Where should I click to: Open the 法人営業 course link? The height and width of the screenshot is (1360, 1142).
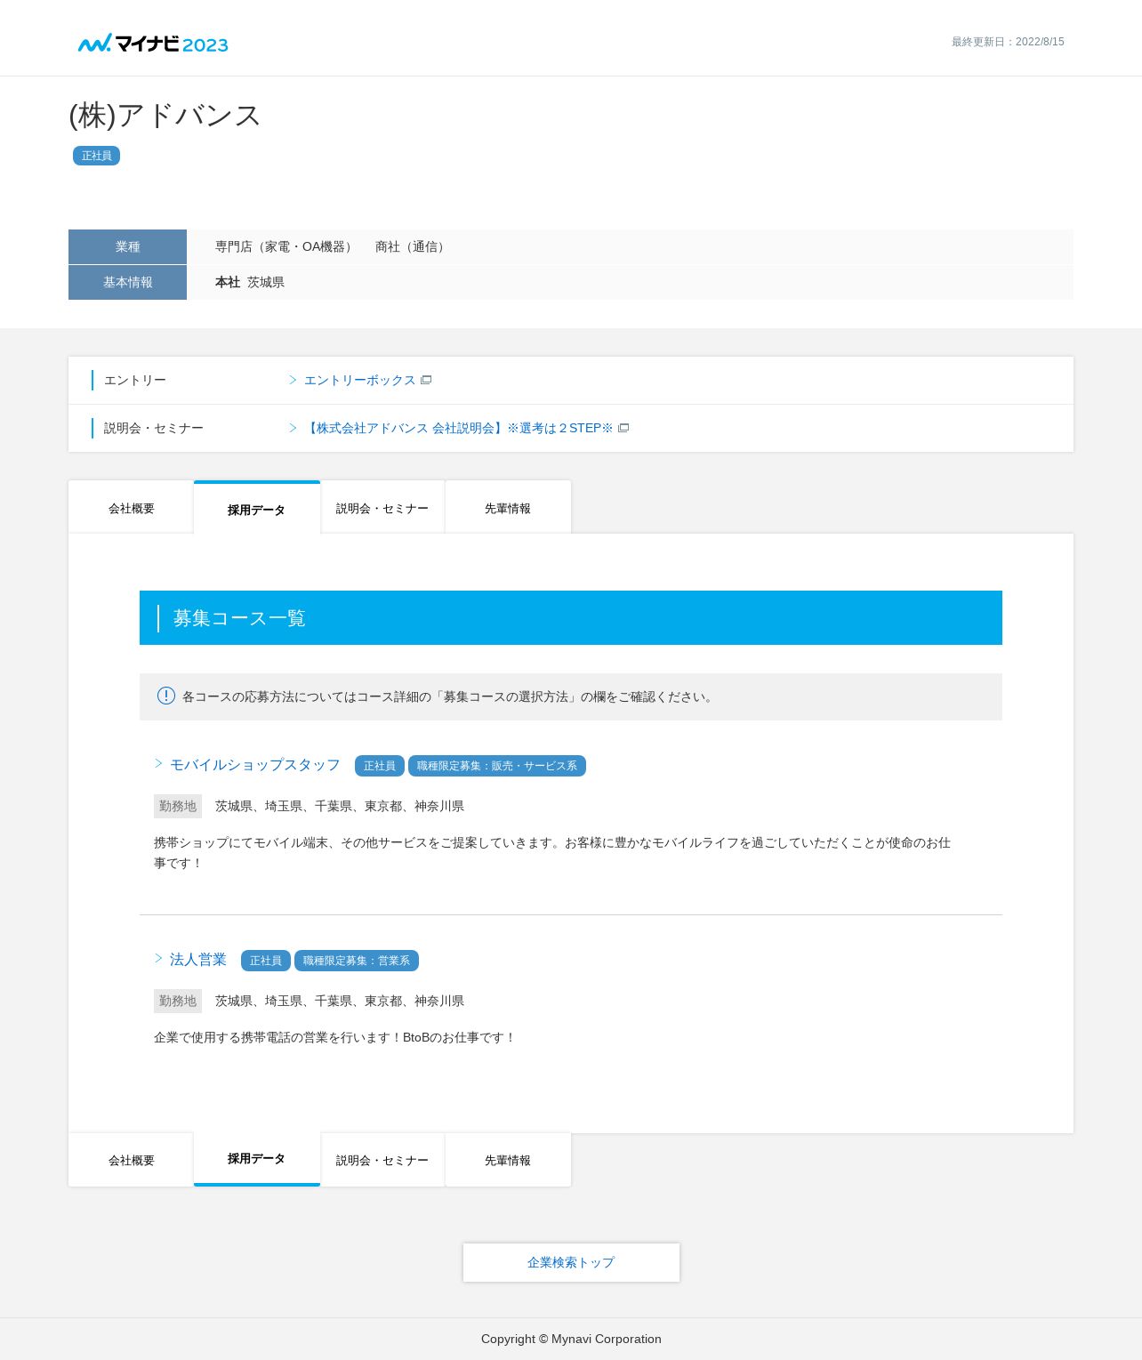(198, 960)
